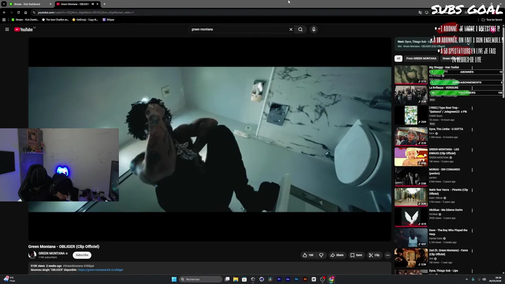
Task: Open the YouTube hamburger guide menu
Action: (7, 29)
